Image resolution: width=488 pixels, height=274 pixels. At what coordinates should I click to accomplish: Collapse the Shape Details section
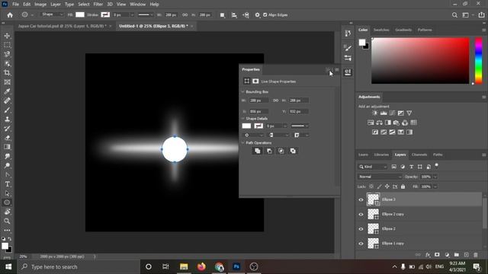243,119
